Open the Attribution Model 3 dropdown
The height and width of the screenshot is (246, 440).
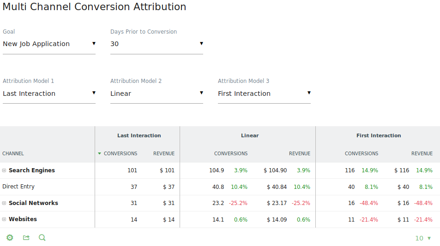(x=264, y=94)
